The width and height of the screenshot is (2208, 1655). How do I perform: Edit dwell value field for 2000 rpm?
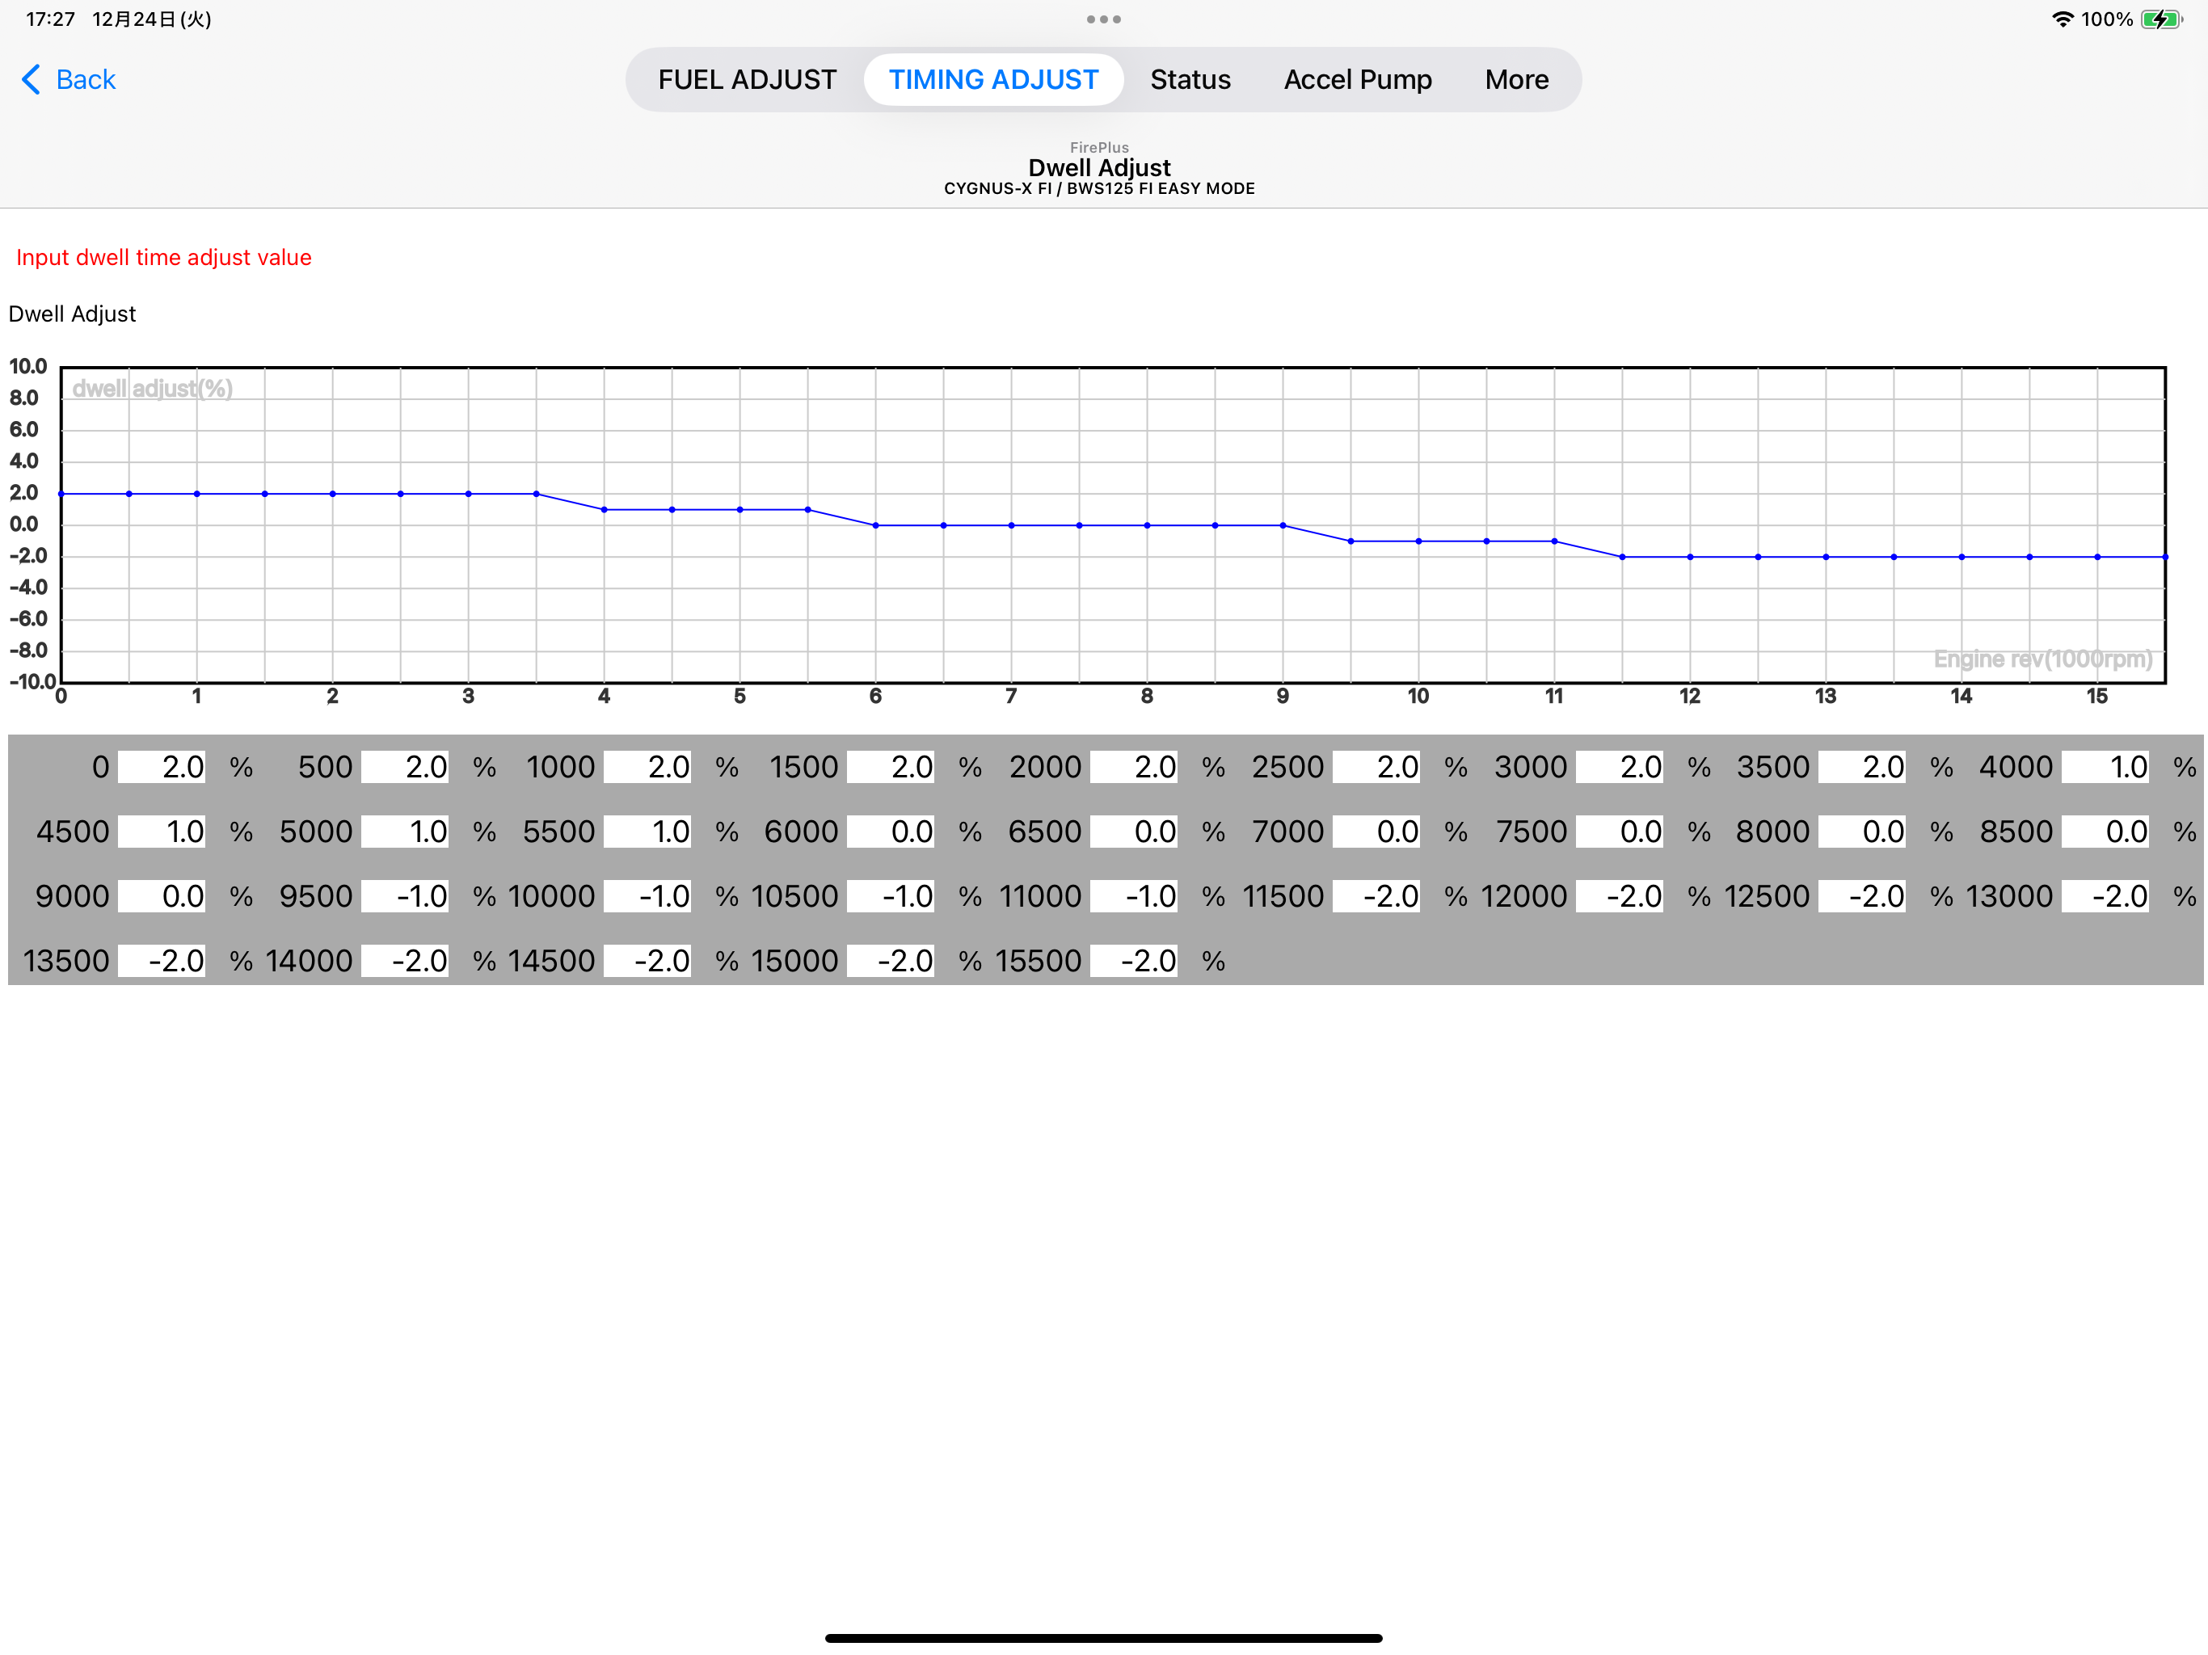pyautogui.click(x=1134, y=767)
